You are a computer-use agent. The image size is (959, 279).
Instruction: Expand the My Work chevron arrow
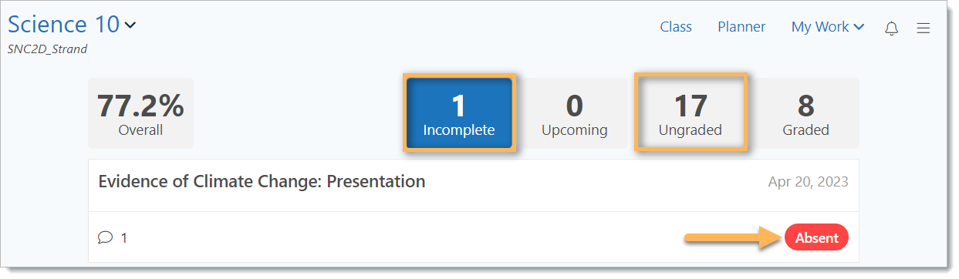(859, 27)
